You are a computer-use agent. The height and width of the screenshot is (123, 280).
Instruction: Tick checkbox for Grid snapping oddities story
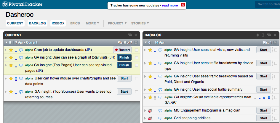[x=276, y=118]
